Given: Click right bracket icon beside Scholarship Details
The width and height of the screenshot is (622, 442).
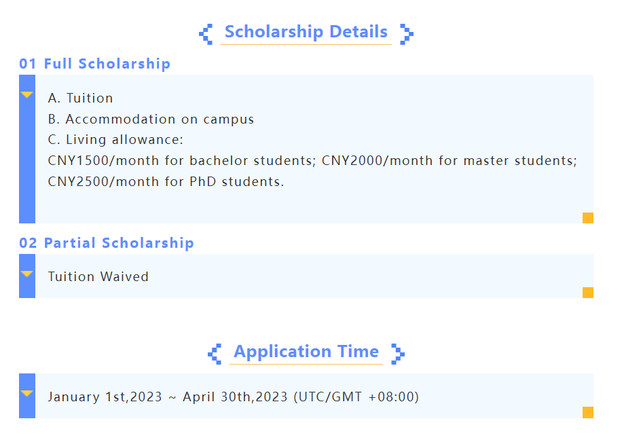Looking at the screenshot, I should (x=406, y=34).
